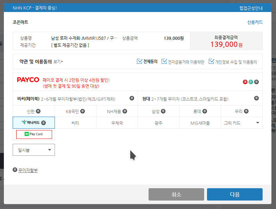This screenshot has height=209, width=276.
Task: Toggle the 전체동의 checkbox
Action: click(x=139, y=61)
